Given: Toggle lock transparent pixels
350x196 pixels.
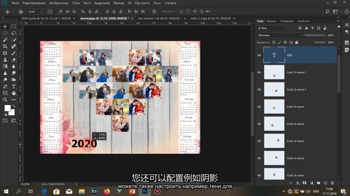Looking at the screenshot, I should coord(274,42).
